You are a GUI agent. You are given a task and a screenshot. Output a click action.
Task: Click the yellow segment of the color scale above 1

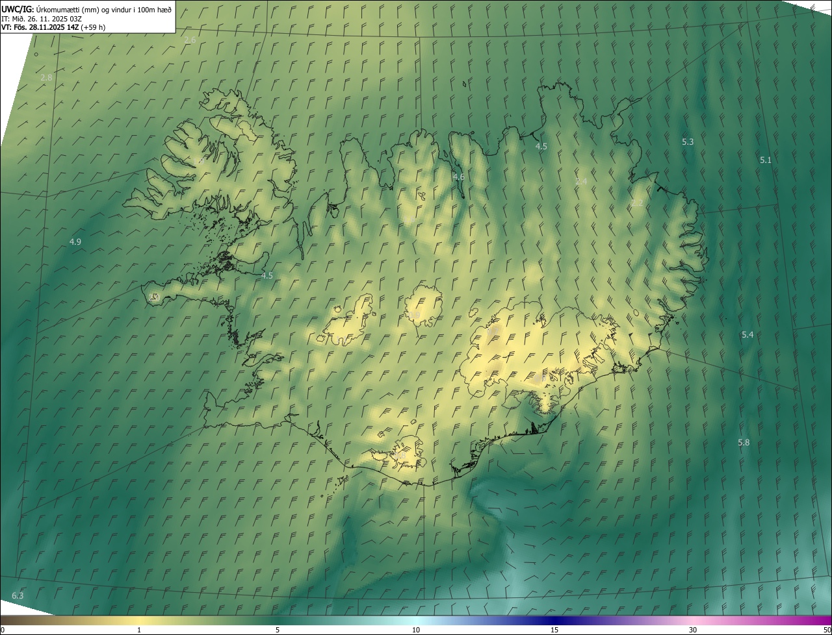coord(139,620)
